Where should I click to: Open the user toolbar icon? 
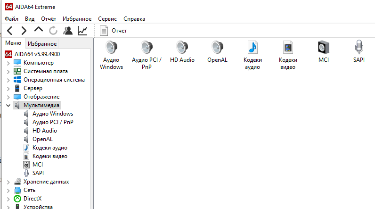pyautogui.click(x=68, y=31)
